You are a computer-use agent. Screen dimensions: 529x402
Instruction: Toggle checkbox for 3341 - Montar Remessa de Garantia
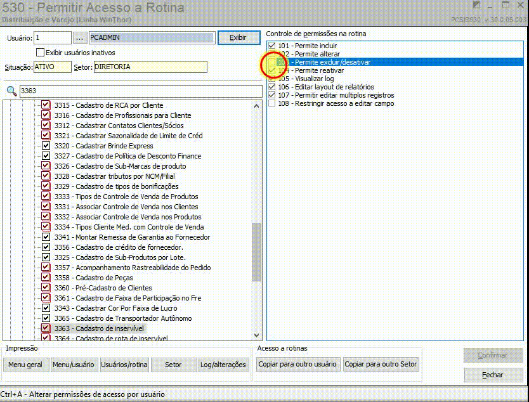coord(46,237)
